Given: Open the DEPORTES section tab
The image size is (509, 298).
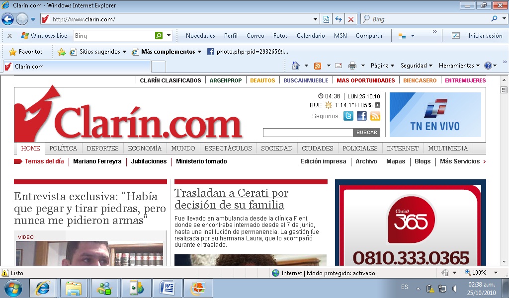Looking at the screenshot, I should click(102, 148).
